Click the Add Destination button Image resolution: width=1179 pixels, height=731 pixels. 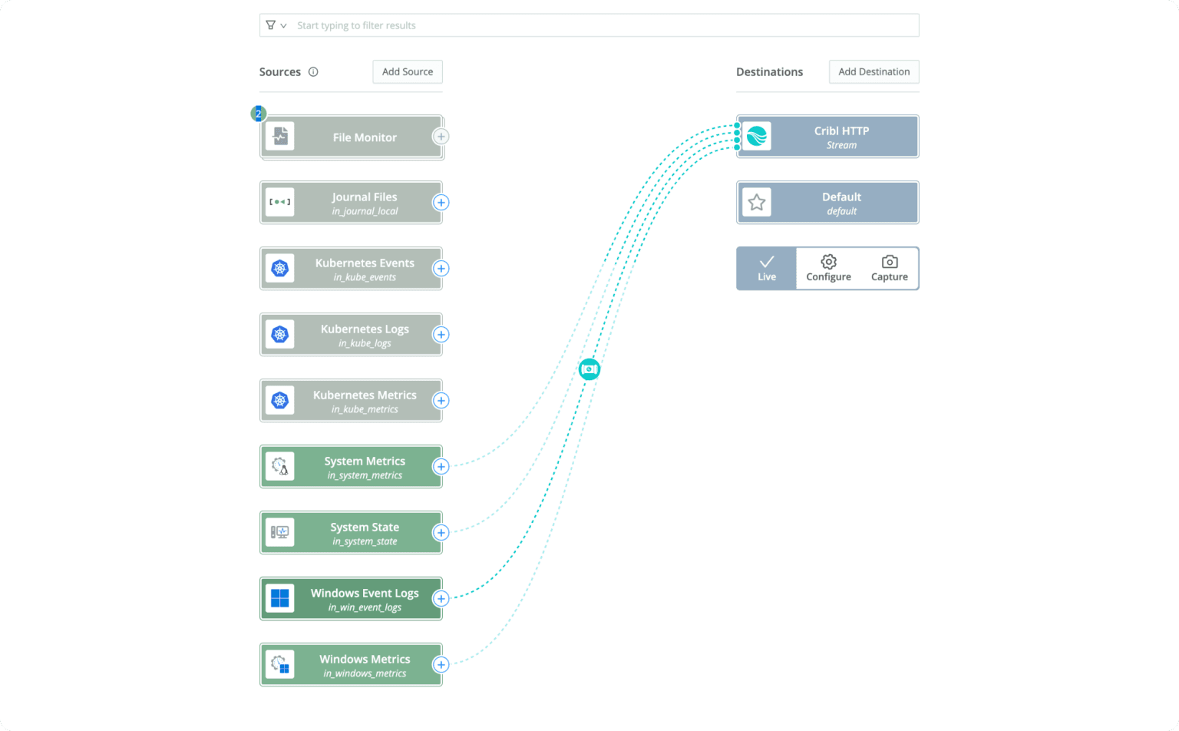pyautogui.click(x=874, y=72)
